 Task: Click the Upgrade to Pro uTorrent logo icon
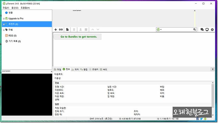6,19
